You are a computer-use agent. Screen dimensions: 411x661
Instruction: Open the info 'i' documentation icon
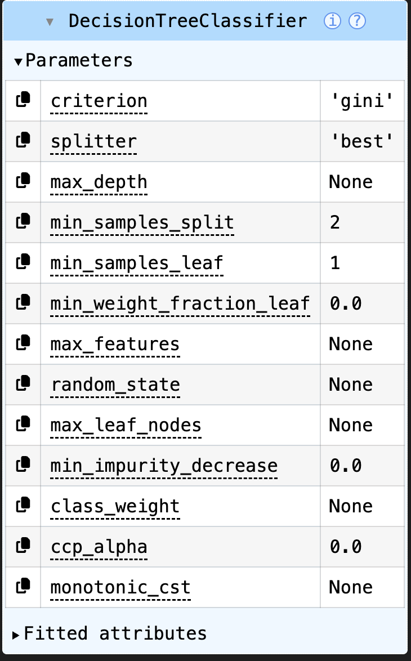[332, 21]
